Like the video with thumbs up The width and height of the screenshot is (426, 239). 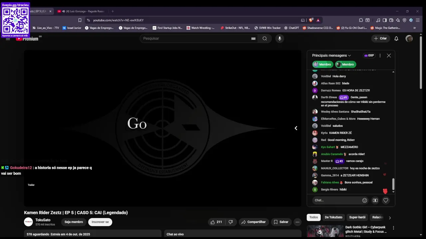(216, 222)
